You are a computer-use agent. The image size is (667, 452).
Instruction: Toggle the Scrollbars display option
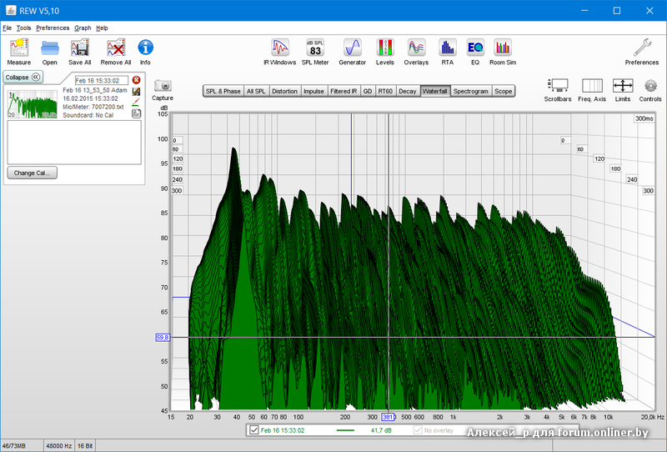tap(558, 86)
